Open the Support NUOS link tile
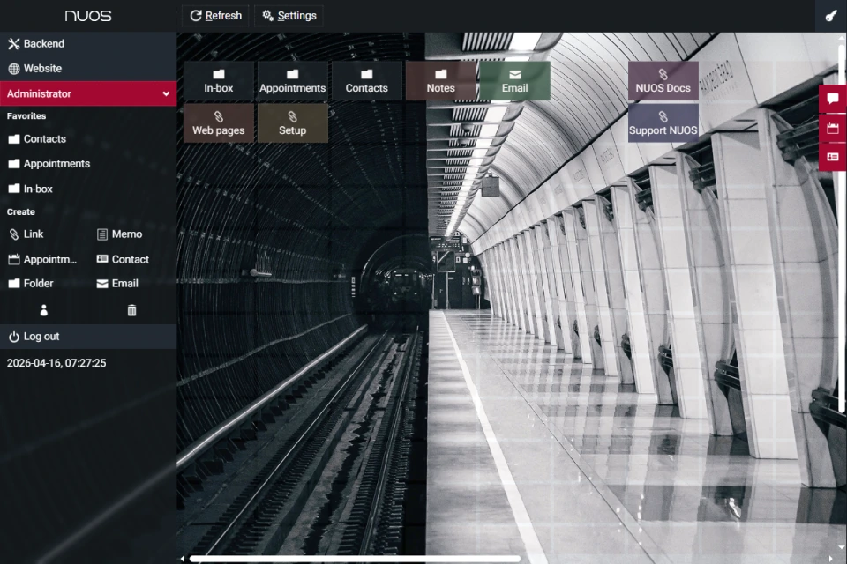Viewport: 847px width, 564px height. click(663, 123)
